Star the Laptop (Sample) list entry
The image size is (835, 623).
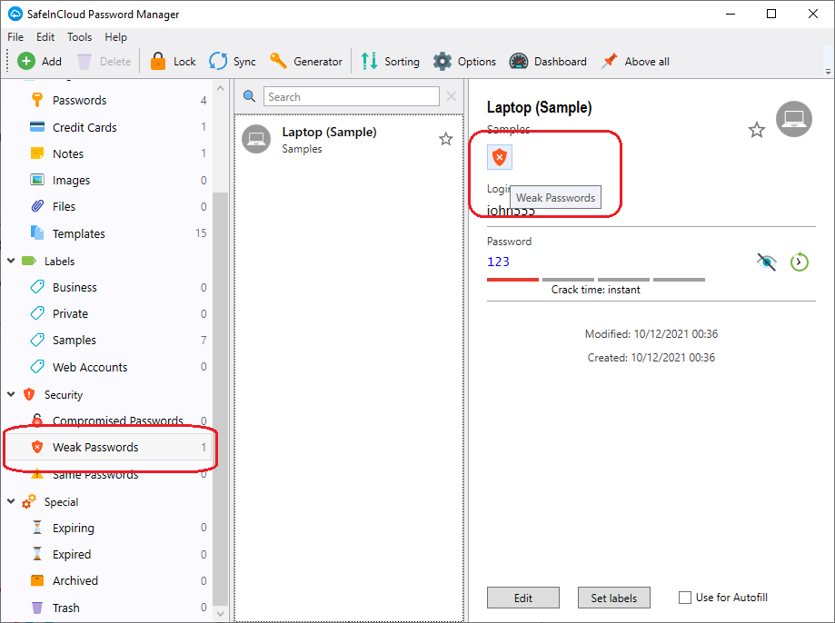(x=446, y=140)
